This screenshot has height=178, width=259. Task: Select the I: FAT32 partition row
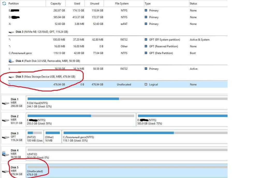118,69
